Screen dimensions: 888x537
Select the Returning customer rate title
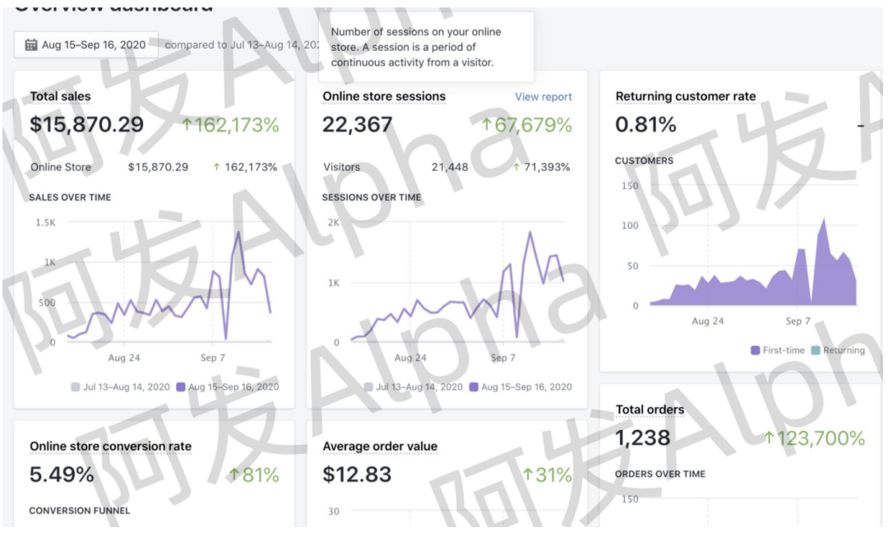(x=686, y=97)
